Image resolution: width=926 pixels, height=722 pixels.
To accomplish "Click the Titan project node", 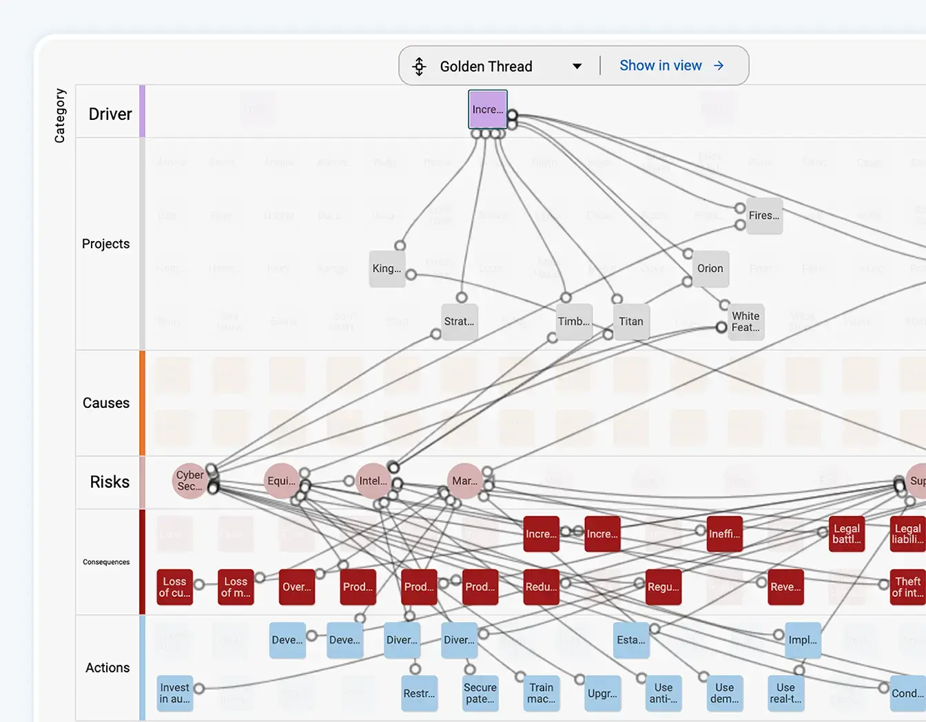I will 630,321.
